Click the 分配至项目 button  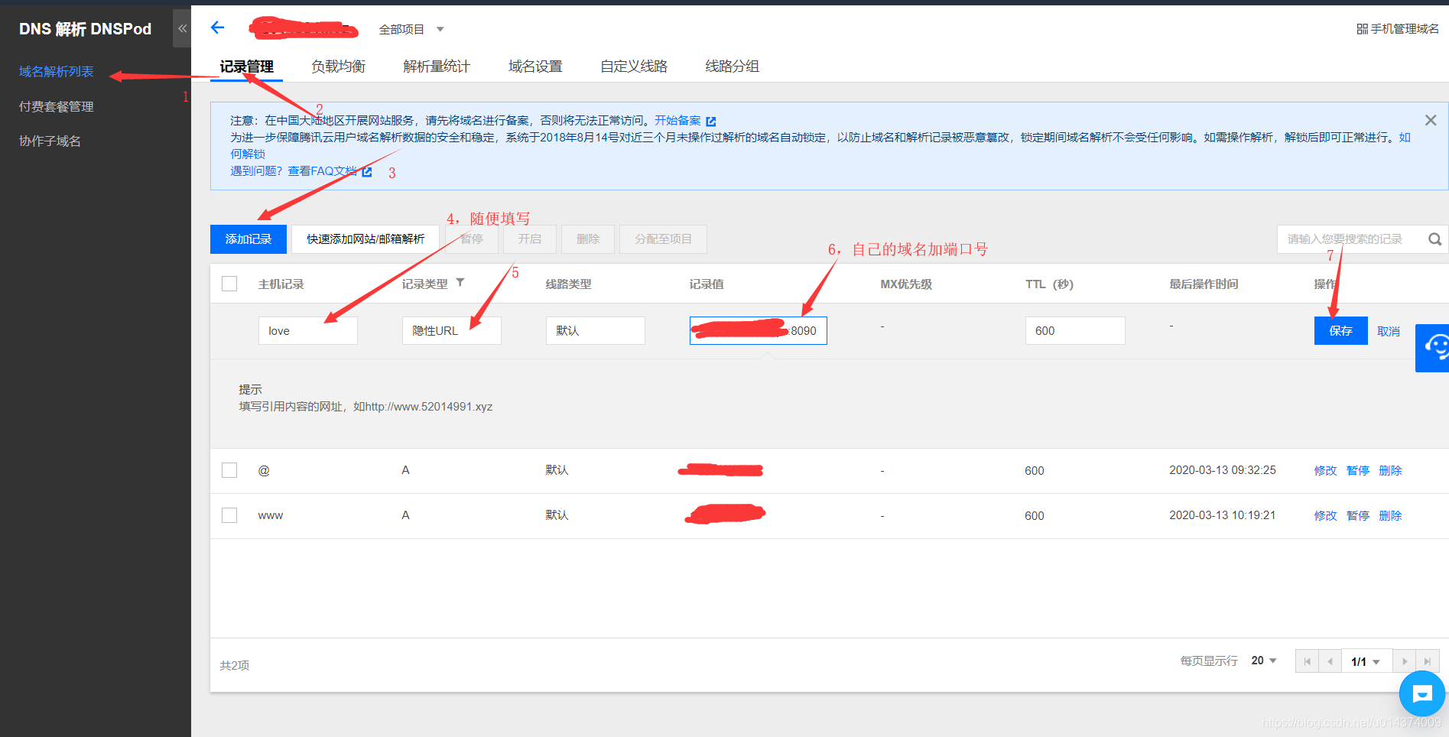pyautogui.click(x=663, y=239)
